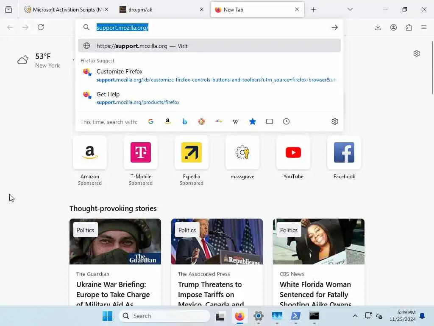
Task: Open the Downloads panel
Action: click(378, 27)
